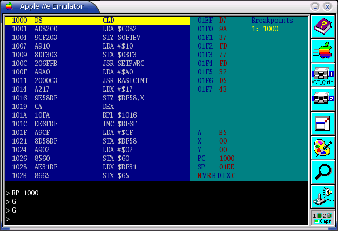This screenshot has width=338, height=231.
Task: Select line 1016 STZ $BF58,X
Action: point(98,98)
